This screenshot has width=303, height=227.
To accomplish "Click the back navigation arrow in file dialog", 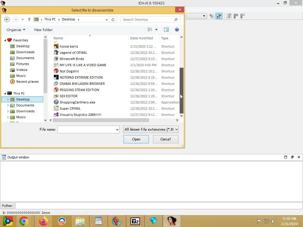I will [x=7, y=20].
